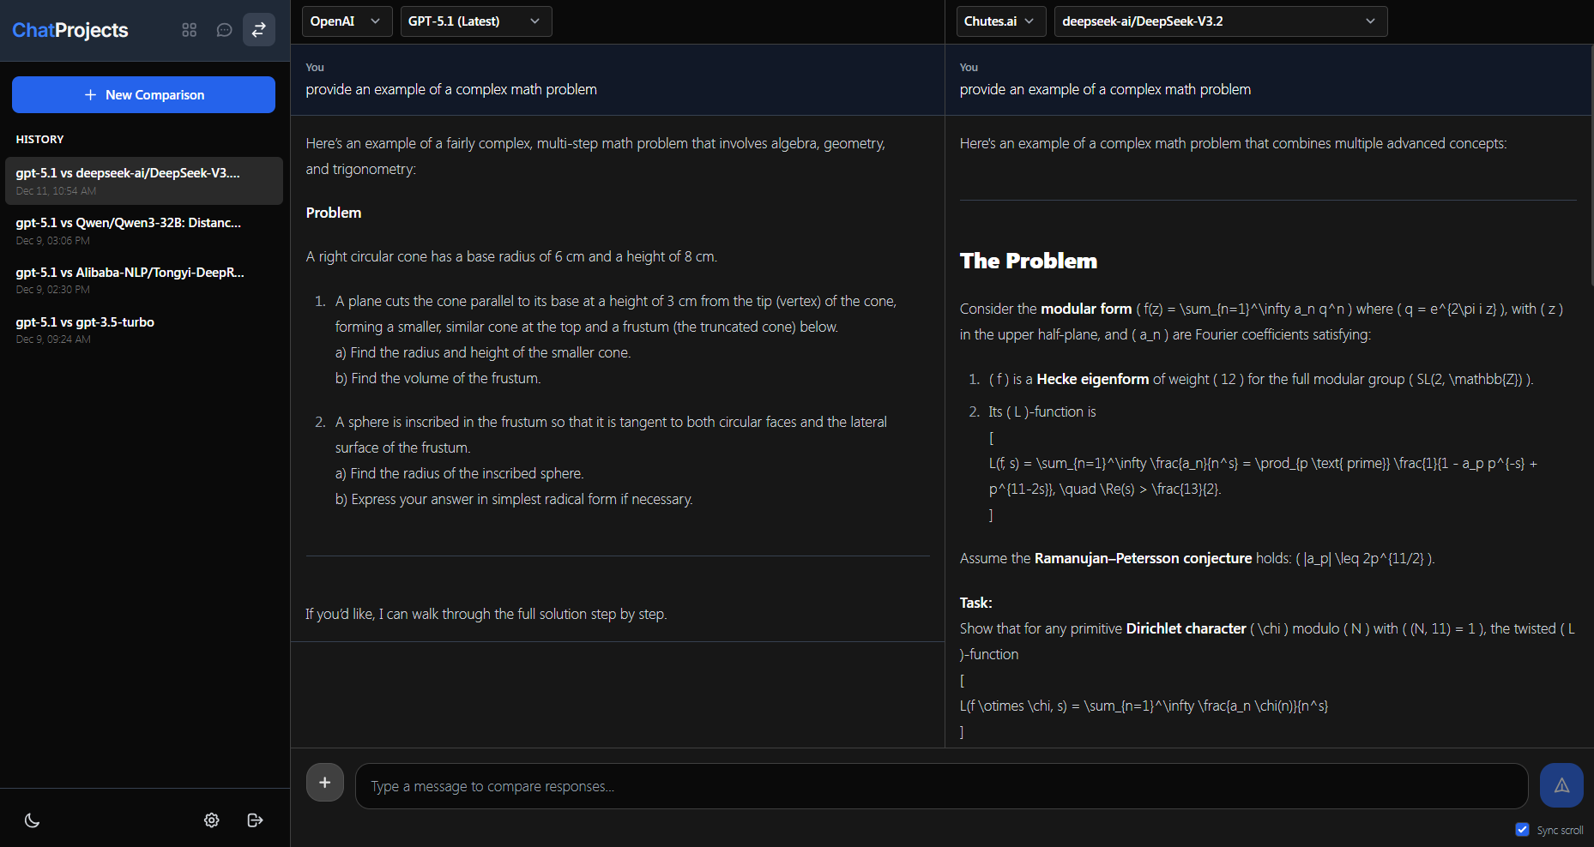Viewport: 1594px width, 847px height.
Task: Click the attachment plus icon beside message box
Action: point(324,782)
